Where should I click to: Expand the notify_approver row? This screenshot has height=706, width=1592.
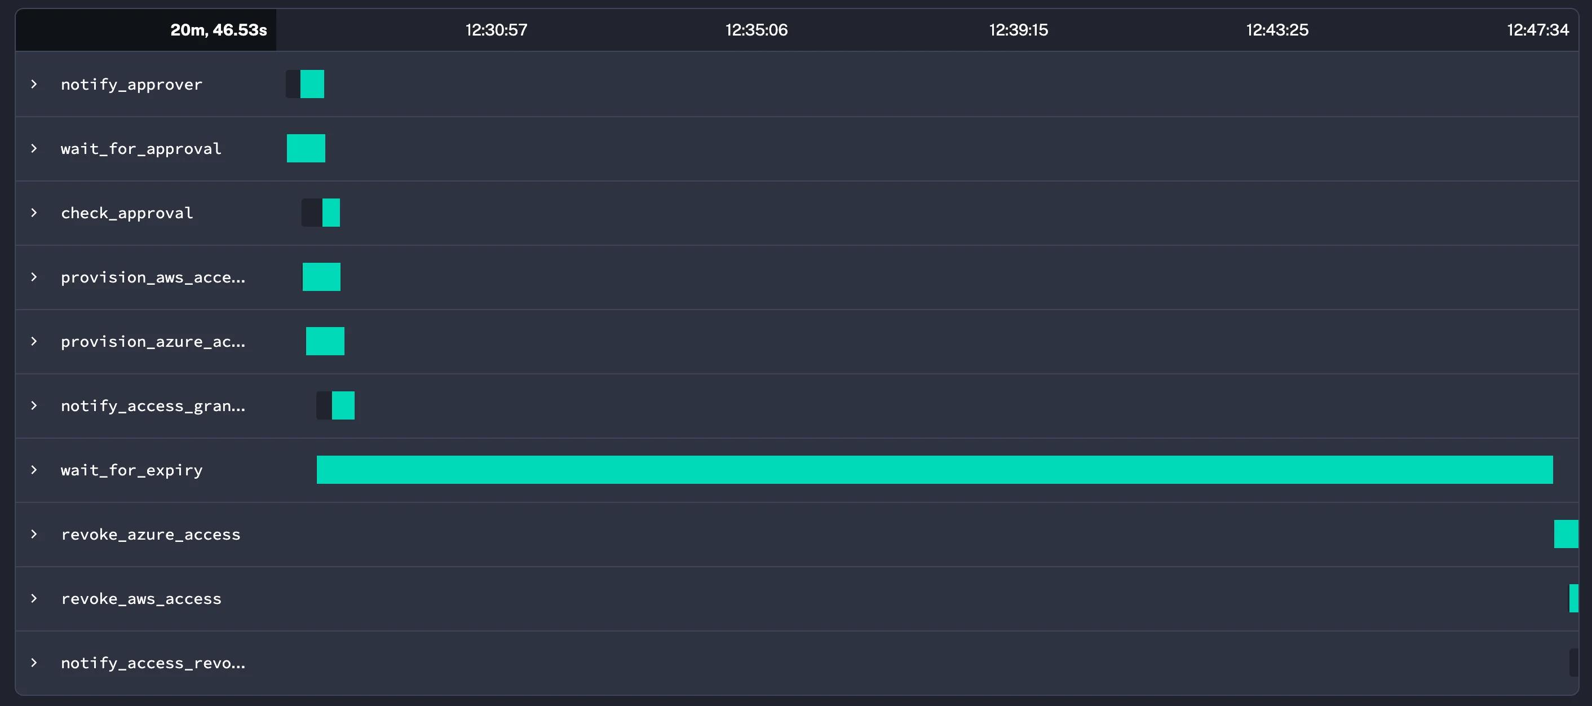point(34,84)
